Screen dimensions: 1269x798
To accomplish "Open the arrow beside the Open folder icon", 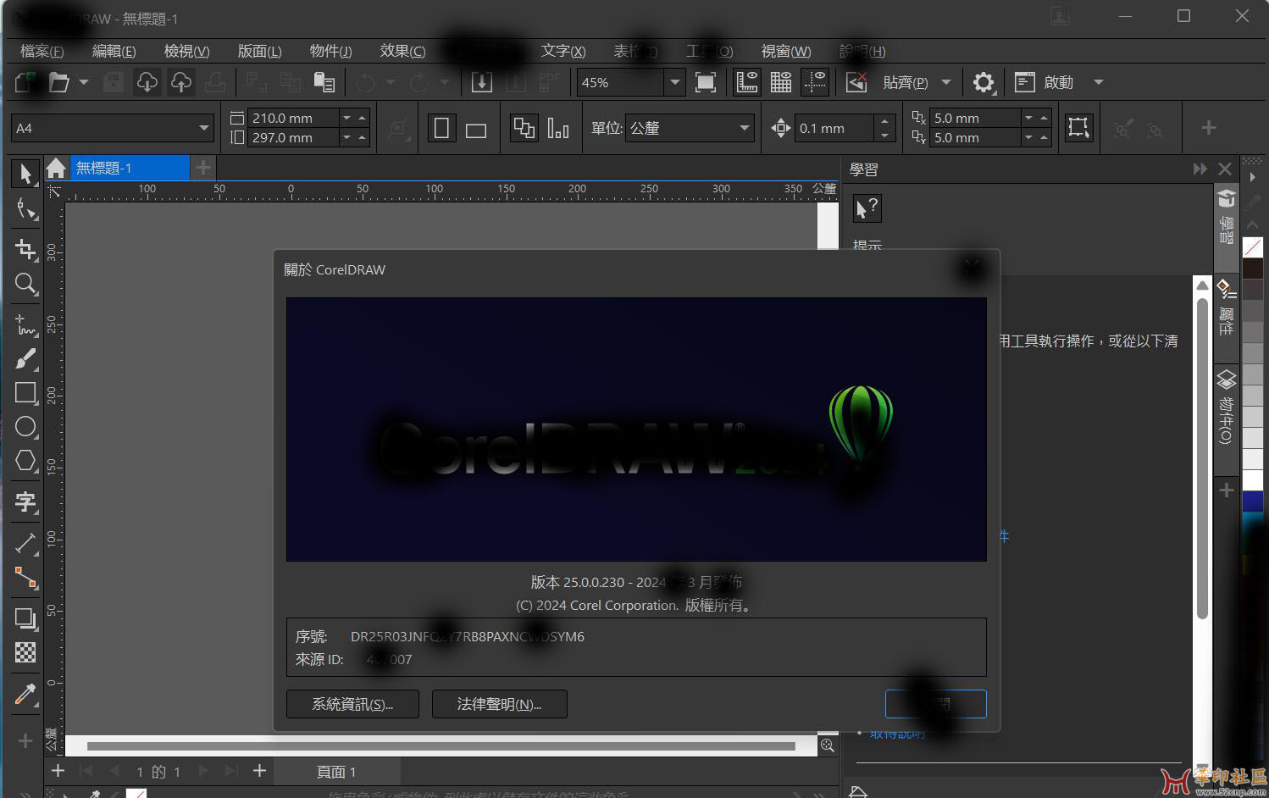I will click(x=84, y=82).
